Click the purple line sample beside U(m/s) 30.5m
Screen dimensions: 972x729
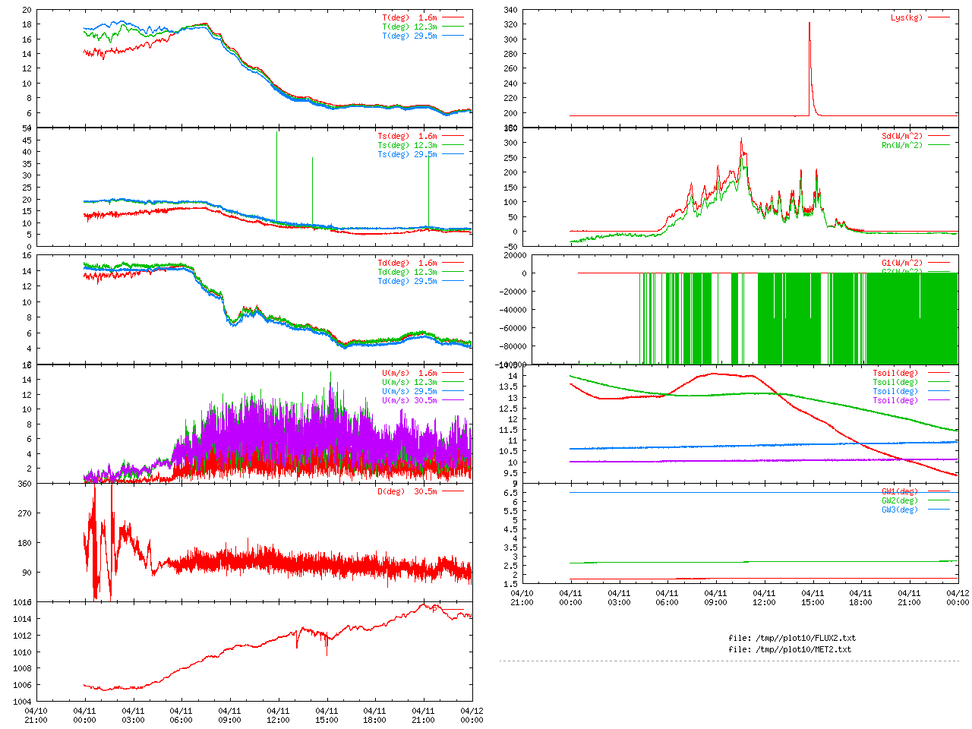453,400
